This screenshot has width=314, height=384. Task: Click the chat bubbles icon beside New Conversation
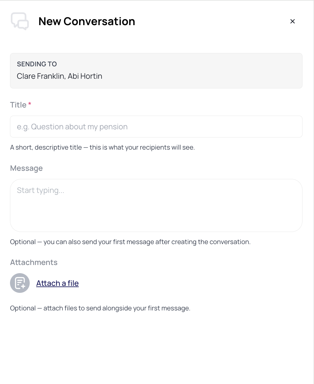[x=20, y=21]
